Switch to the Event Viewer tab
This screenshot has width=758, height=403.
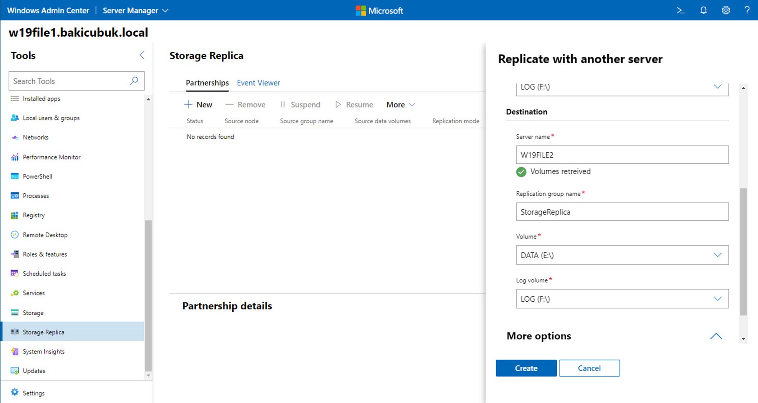[x=258, y=83]
